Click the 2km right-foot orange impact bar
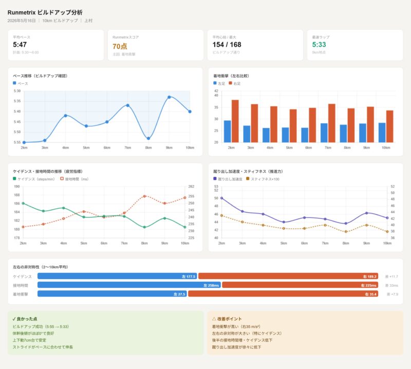The height and width of the screenshot is (369, 411). 235,121
